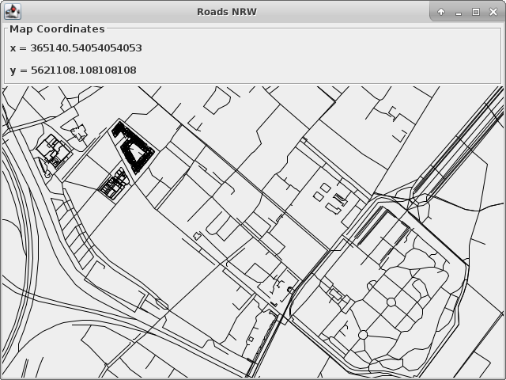Image resolution: width=506 pixels, height=380 pixels.
Task: Maximize the Roads NRW window
Action: coord(476,12)
